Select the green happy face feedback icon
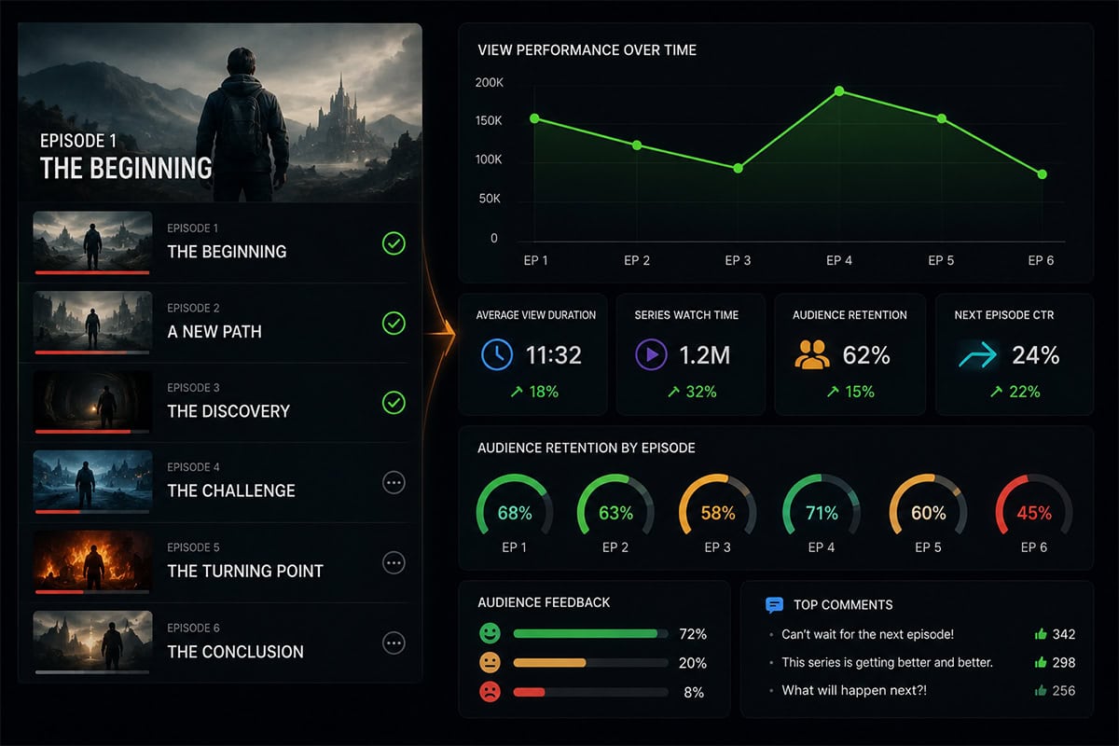The image size is (1119, 746). 490,633
